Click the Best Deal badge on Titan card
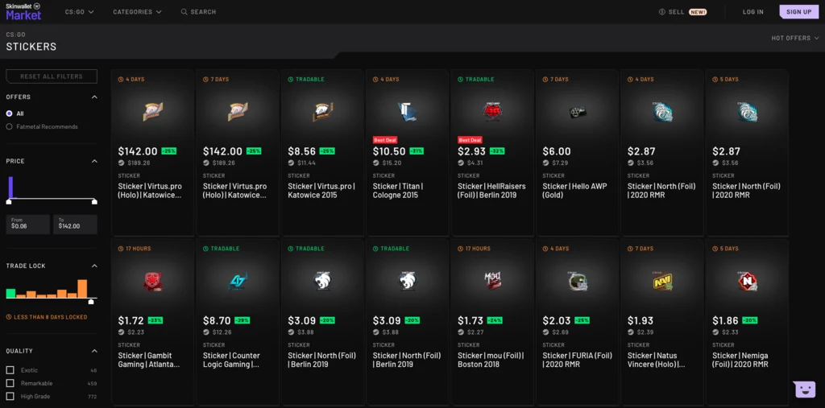Viewport: 825px width, 408px height. pyautogui.click(x=384, y=140)
